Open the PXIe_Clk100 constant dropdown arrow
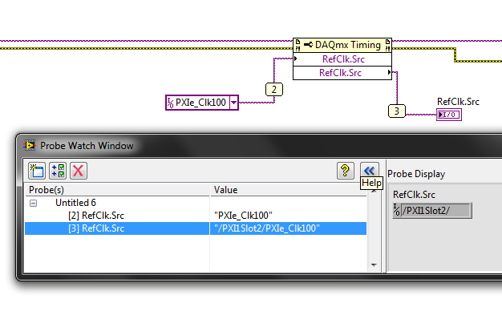502x315 pixels. coord(234,103)
